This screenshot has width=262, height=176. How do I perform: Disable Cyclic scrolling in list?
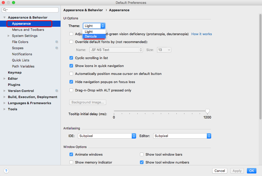point(71,58)
